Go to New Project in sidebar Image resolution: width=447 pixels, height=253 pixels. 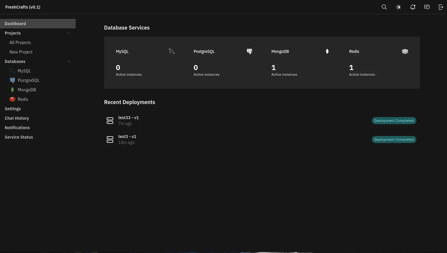point(21,52)
